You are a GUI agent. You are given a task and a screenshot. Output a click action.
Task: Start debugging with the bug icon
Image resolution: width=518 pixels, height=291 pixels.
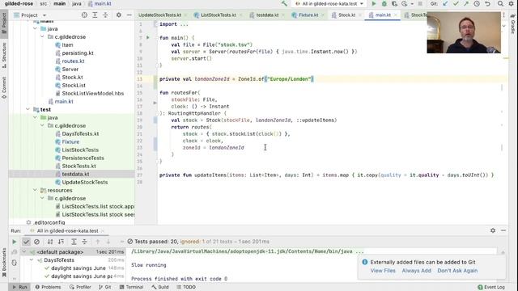pyautogui.click(x=384, y=3)
